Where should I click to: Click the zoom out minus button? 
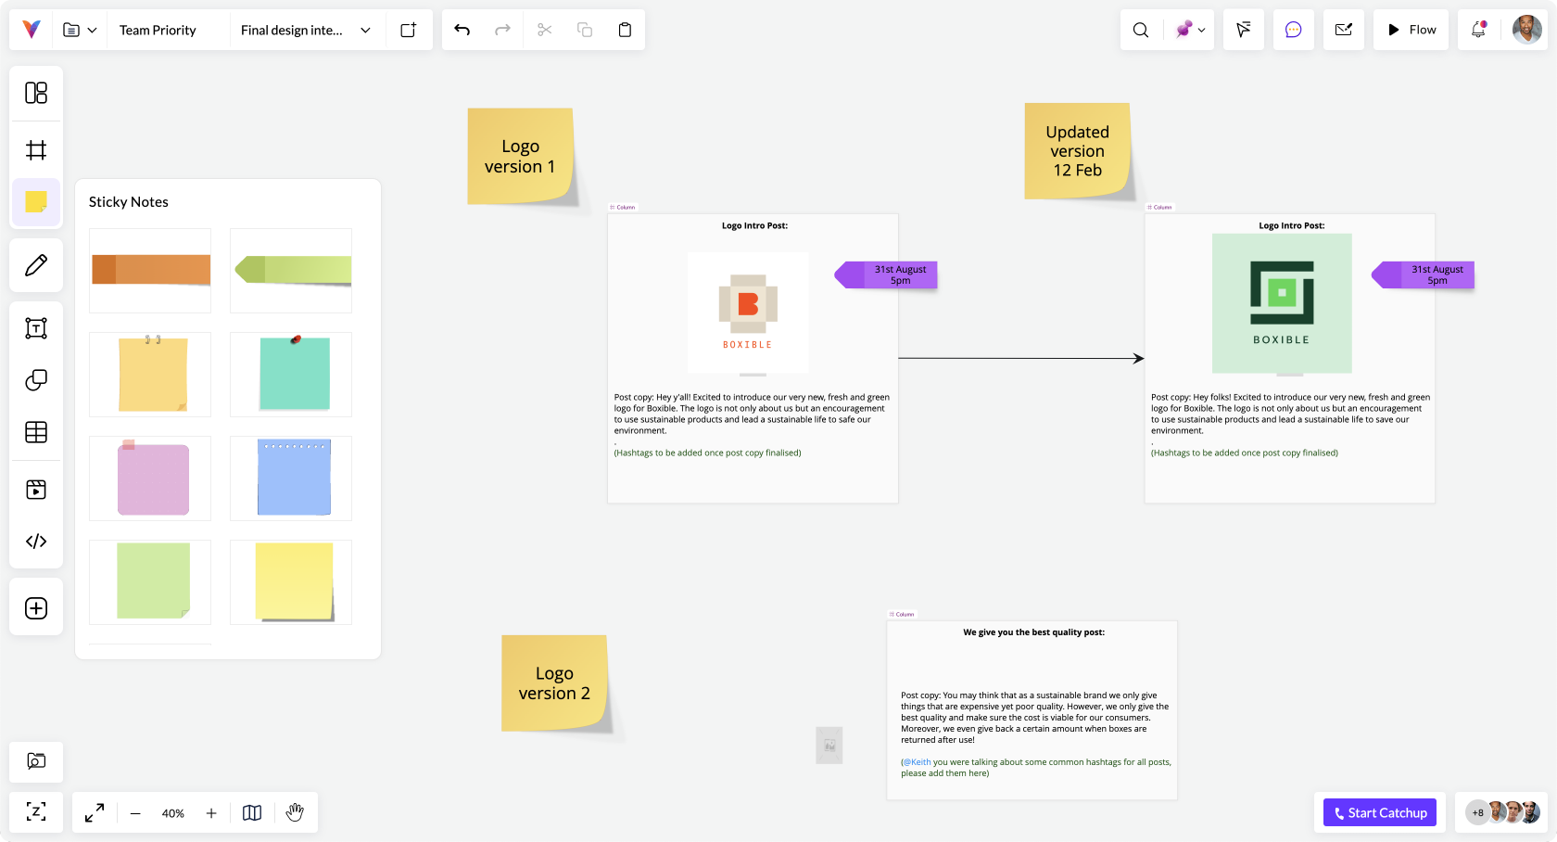135,813
